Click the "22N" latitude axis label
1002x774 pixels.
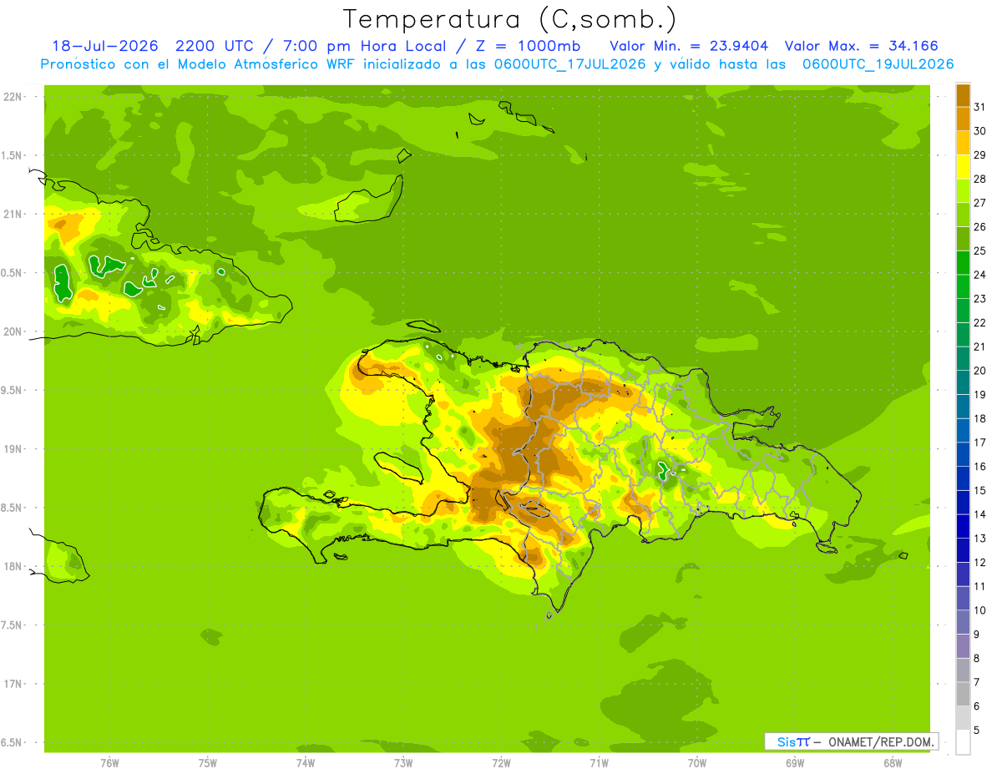(13, 97)
